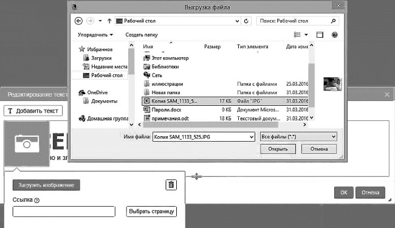
Task: Click the camera image placeholder
Action: click(x=27, y=143)
